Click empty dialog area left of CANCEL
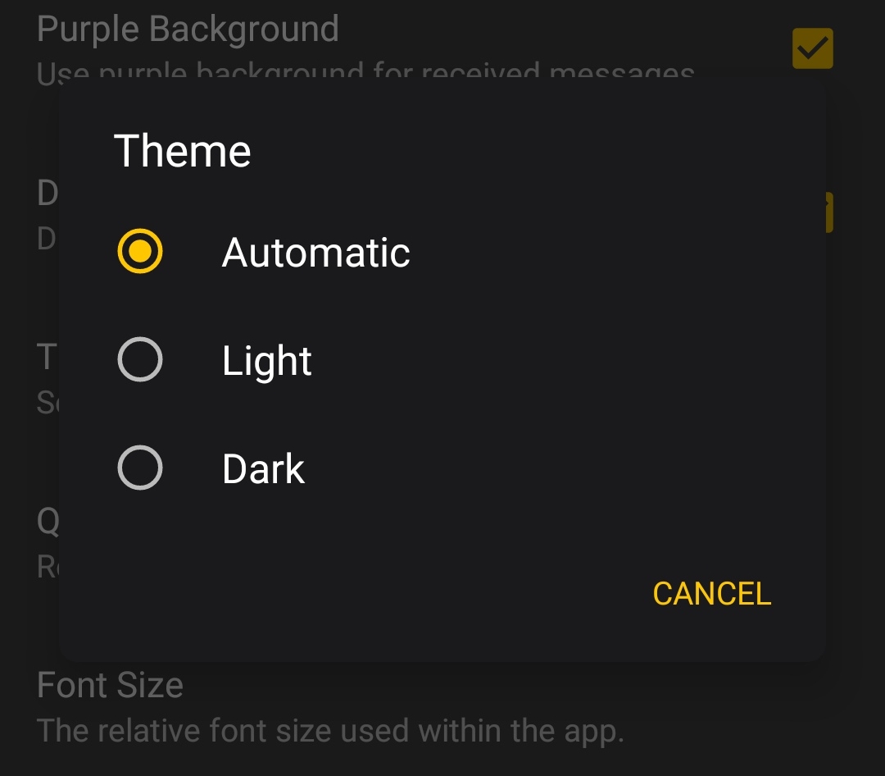 tap(369, 594)
